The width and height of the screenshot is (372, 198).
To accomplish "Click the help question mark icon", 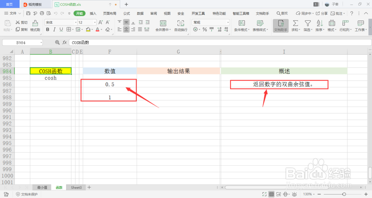I will [352, 13].
